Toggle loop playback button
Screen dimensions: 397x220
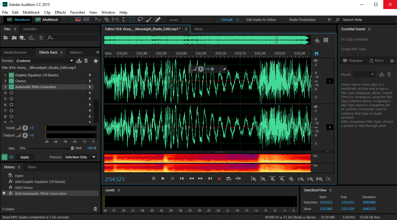click(229, 179)
